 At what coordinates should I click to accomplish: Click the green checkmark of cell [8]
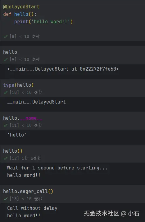click(6, 36)
